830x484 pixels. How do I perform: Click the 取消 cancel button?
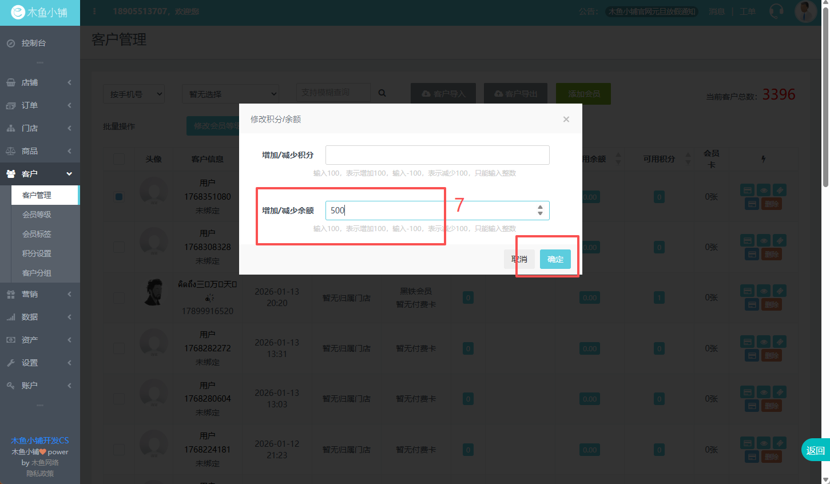[x=519, y=259]
